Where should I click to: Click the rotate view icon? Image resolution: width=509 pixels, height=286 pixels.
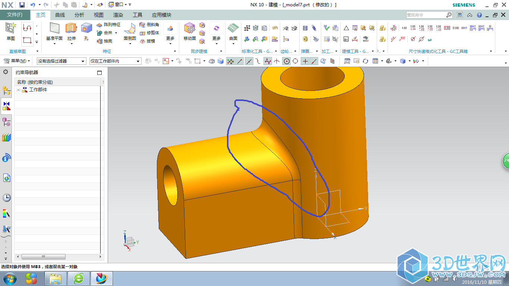[x=366, y=61]
